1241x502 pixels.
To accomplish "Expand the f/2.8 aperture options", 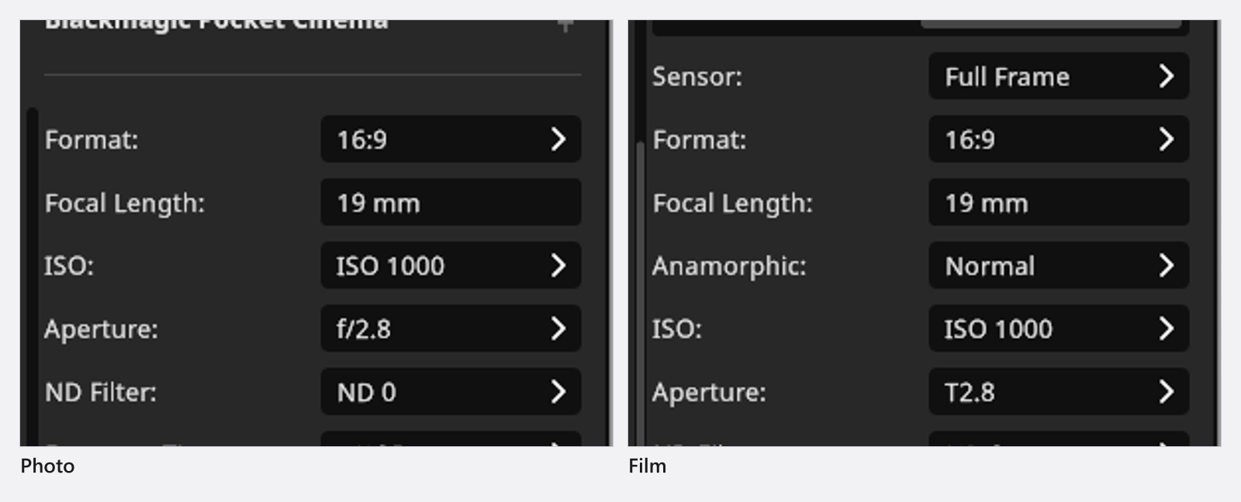I will [451, 329].
